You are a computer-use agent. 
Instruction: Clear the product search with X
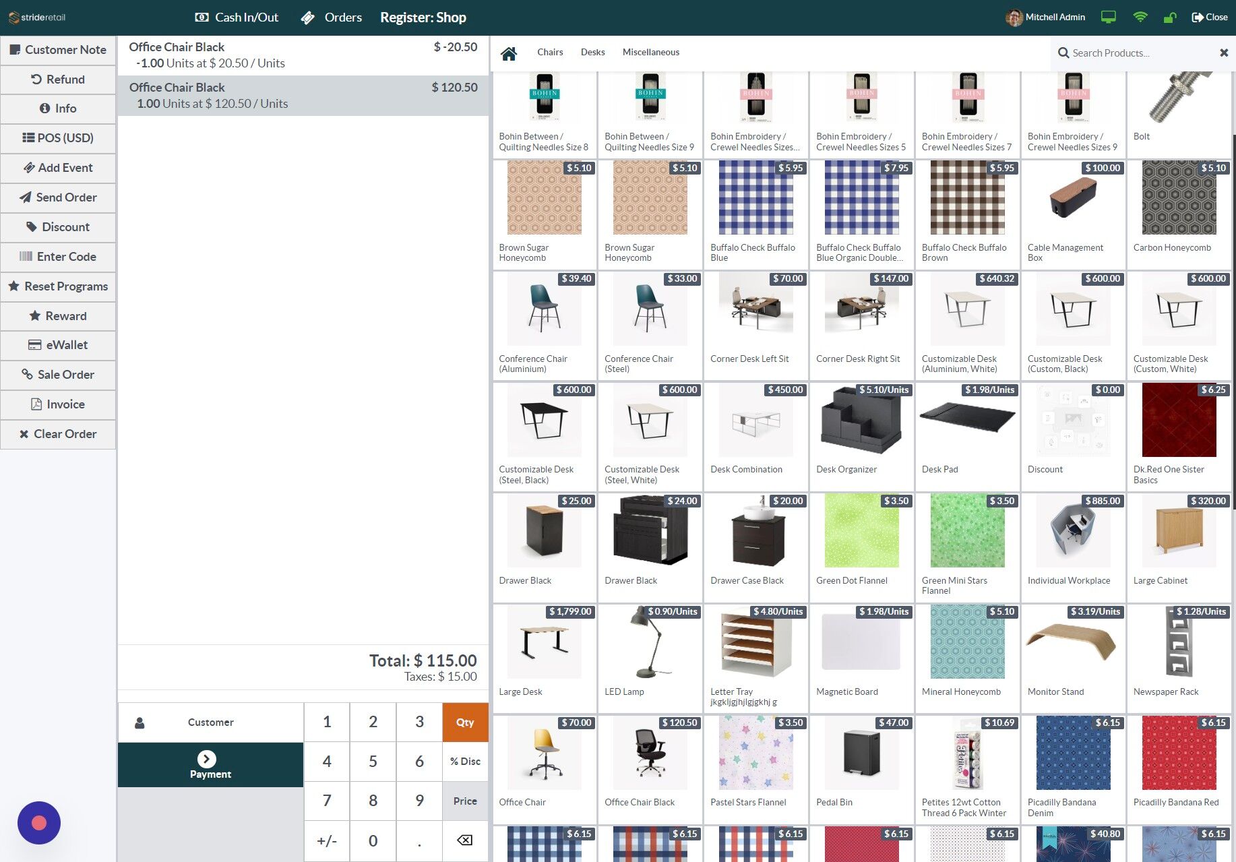[x=1224, y=53]
